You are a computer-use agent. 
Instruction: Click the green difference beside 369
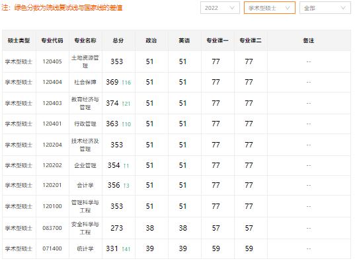tap(126, 83)
